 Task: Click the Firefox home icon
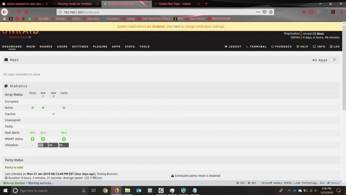(26, 12)
